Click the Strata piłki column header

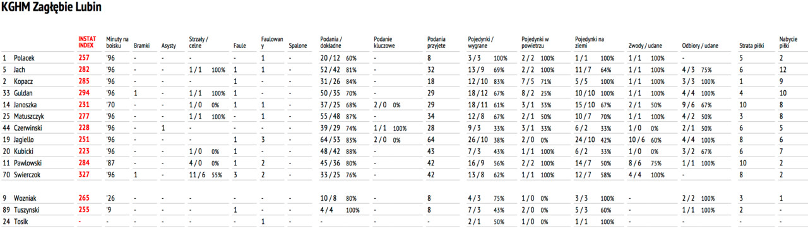click(751, 45)
